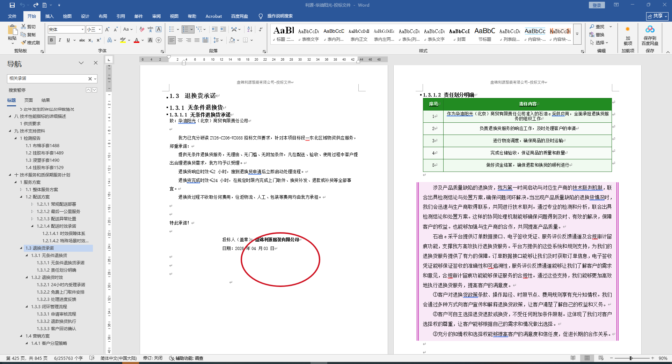Screen dimensions: 672x364
Task: Toggle Bold formatting button
Action: (52, 40)
